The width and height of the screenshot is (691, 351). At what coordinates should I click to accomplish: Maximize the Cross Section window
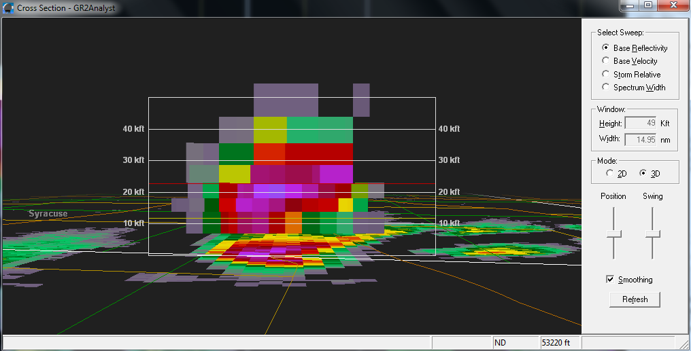click(x=648, y=5)
